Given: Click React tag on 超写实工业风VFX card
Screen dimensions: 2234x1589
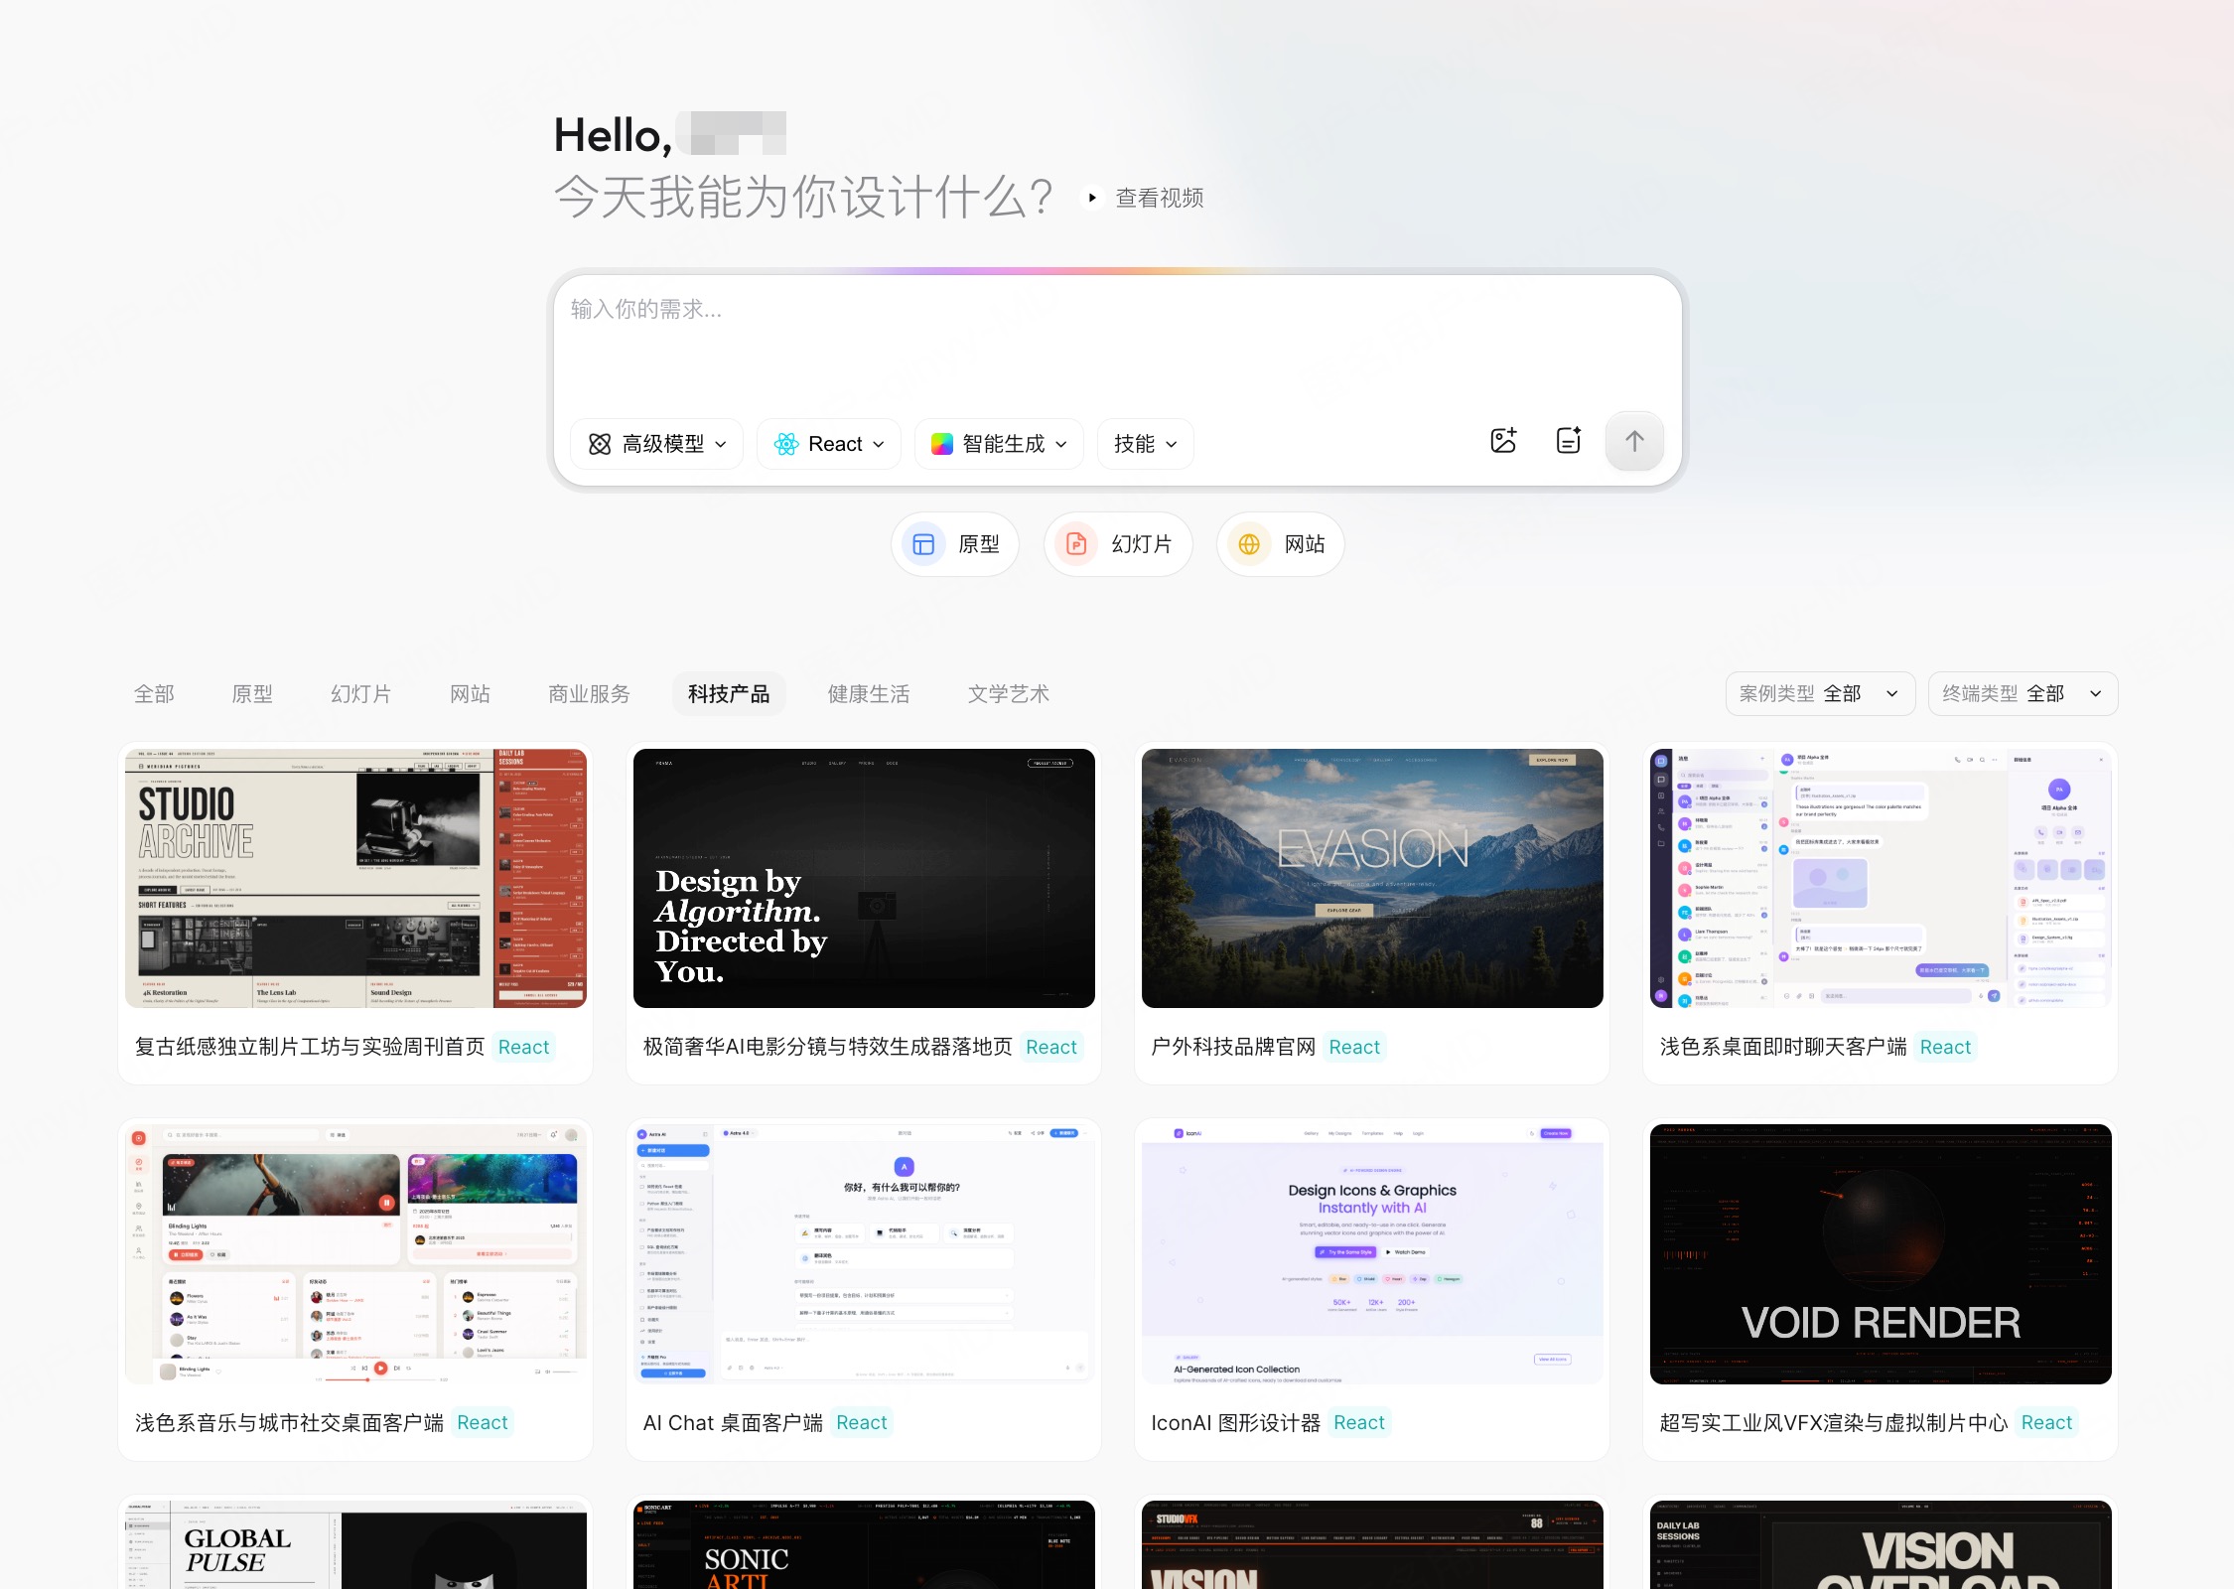Looking at the screenshot, I should click(2046, 1423).
